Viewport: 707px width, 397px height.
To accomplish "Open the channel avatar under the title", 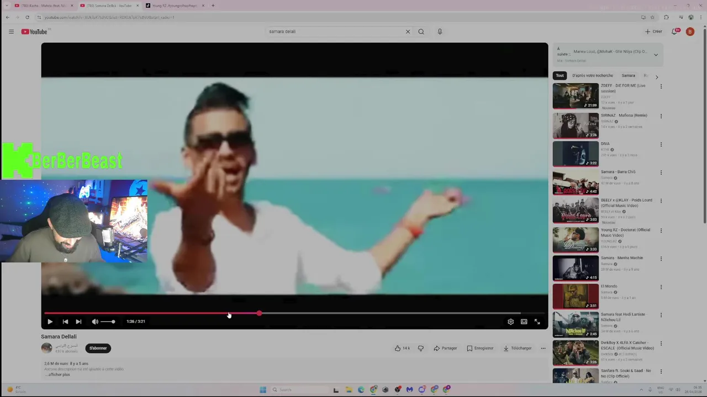I will [46, 348].
